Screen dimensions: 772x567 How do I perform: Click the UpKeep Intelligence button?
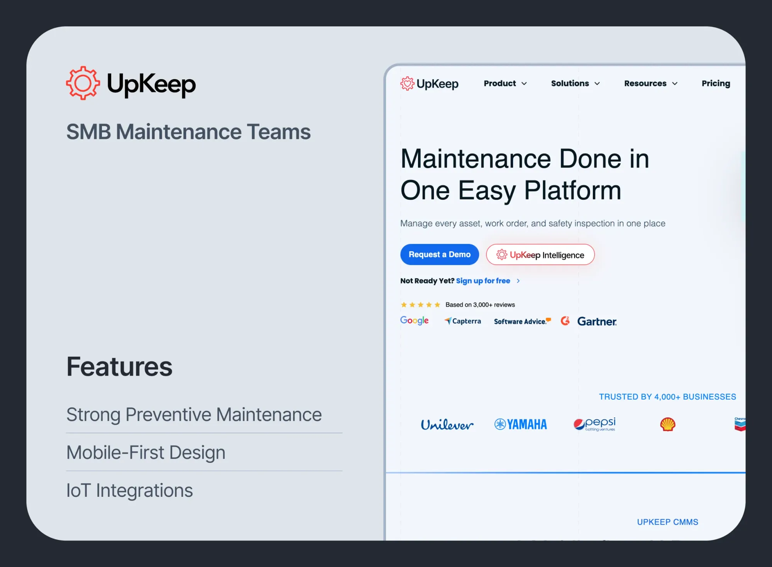pos(540,255)
